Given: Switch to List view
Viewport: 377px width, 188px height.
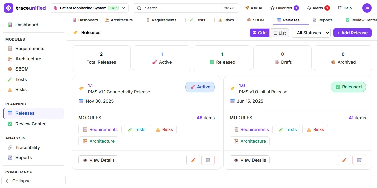Looking at the screenshot, I should pos(280,33).
